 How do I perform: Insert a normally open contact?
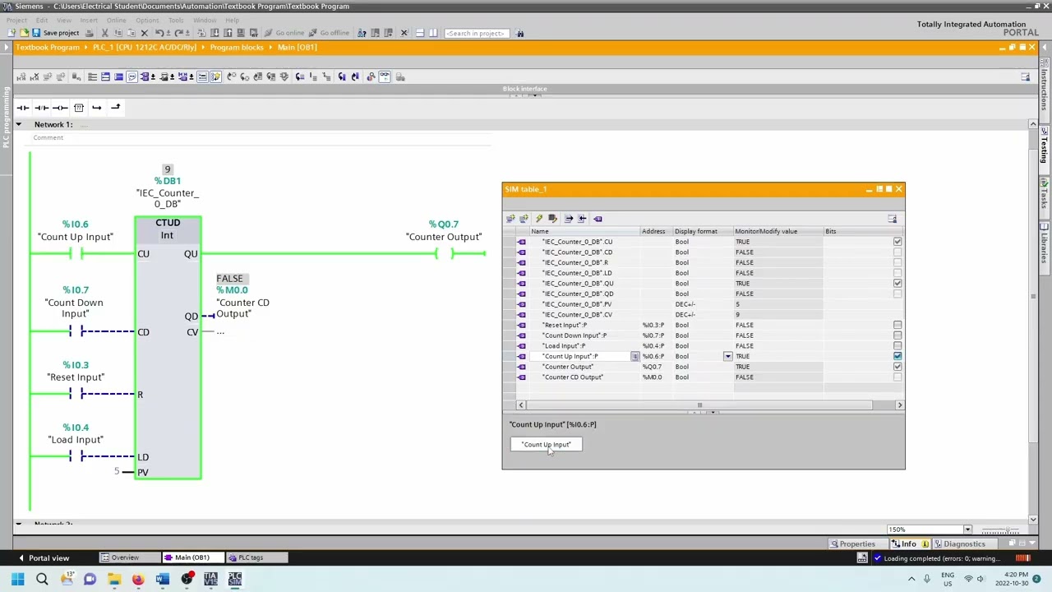coord(23,108)
